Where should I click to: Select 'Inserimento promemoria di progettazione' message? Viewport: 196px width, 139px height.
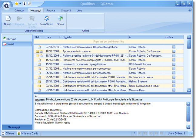coord(84,64)
